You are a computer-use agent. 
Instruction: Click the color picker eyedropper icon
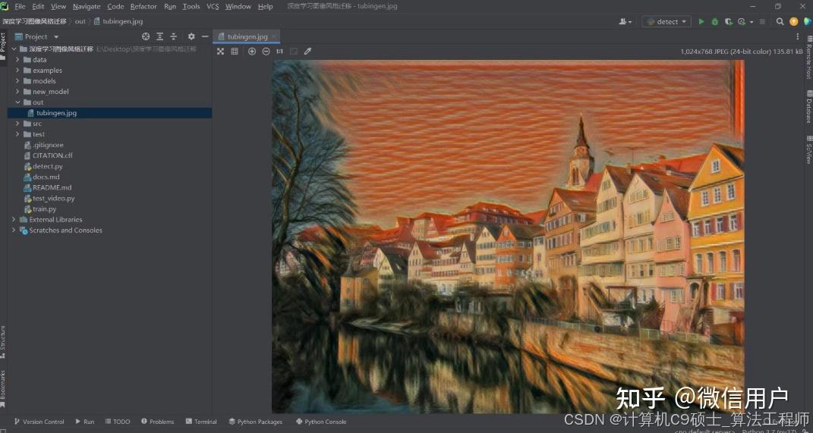(307, 52)
